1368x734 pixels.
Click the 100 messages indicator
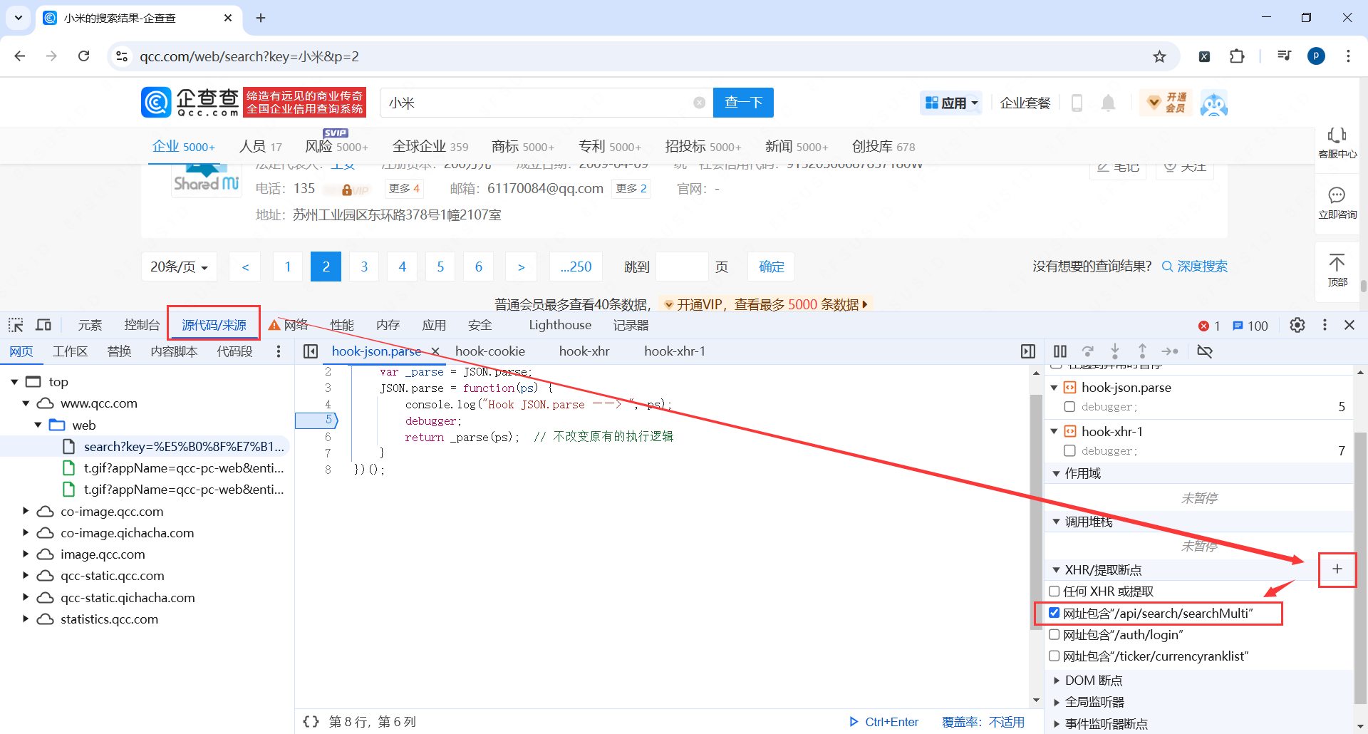coord(1250,326)
